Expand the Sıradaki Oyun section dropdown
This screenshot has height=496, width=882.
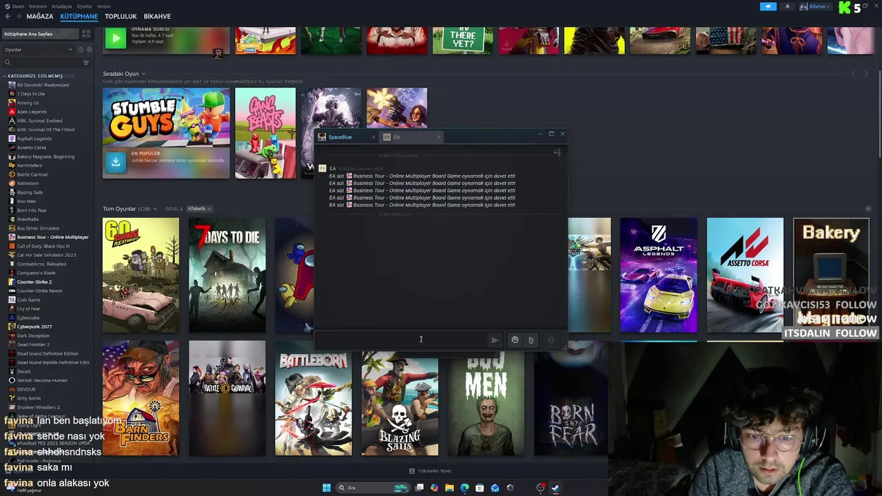(x=143, y=74)
